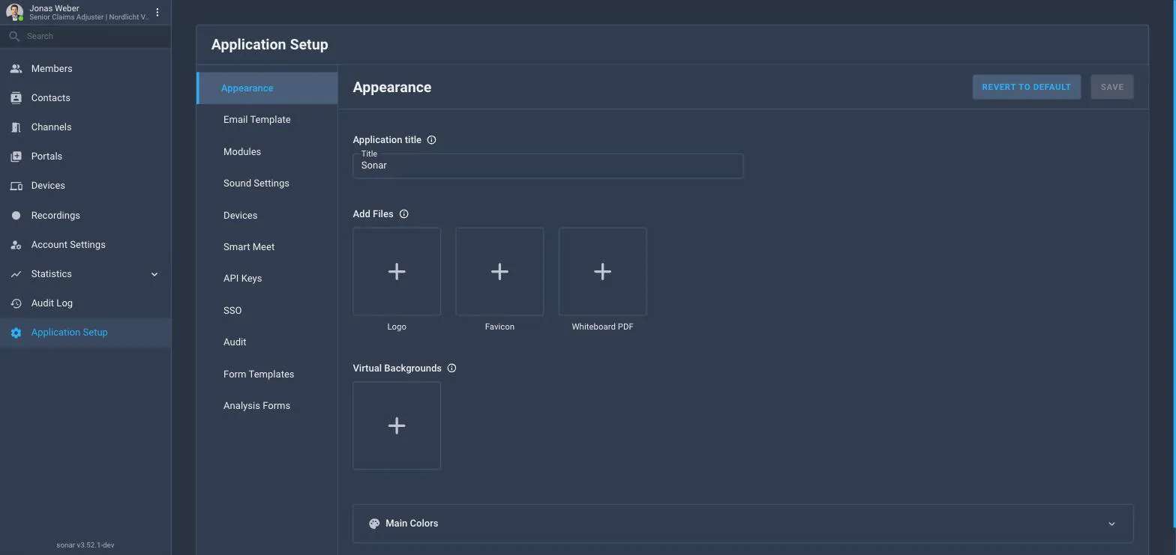The image size is (1176, 555).
Task: Click the Recordings dot icon
Action: pos(16,216)
